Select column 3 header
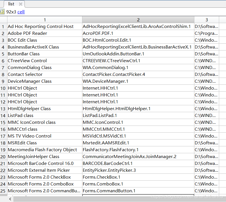The width and height of the screenshot is (226, 202). [207, 20]
